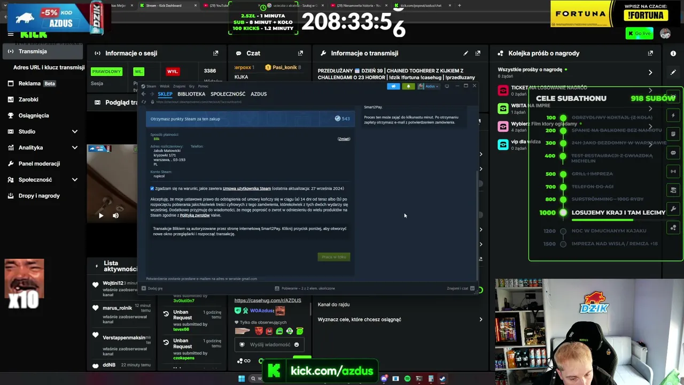Open a new browser tab

click(x=459, y=5)
